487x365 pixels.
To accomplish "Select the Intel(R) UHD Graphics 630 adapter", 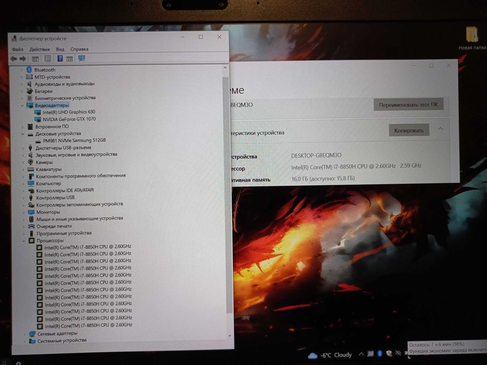I will (69, 112).
